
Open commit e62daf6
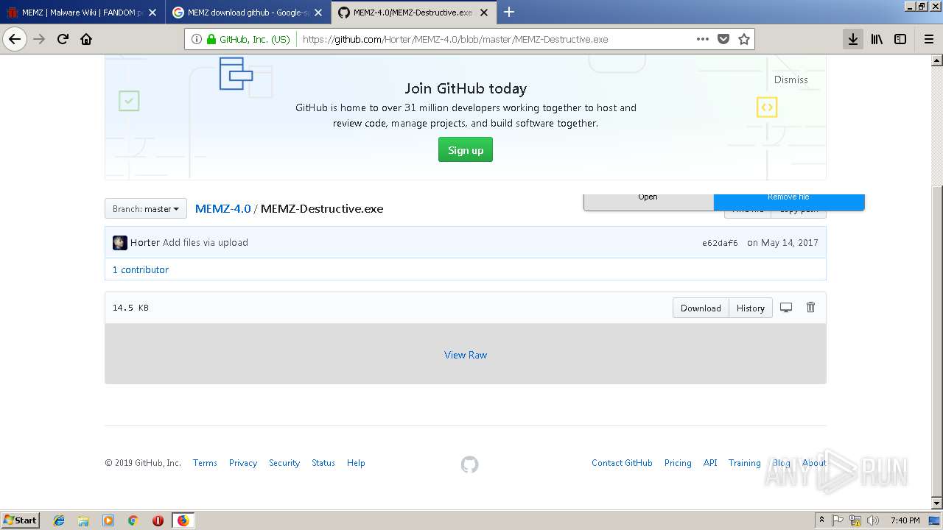[720, 243]
